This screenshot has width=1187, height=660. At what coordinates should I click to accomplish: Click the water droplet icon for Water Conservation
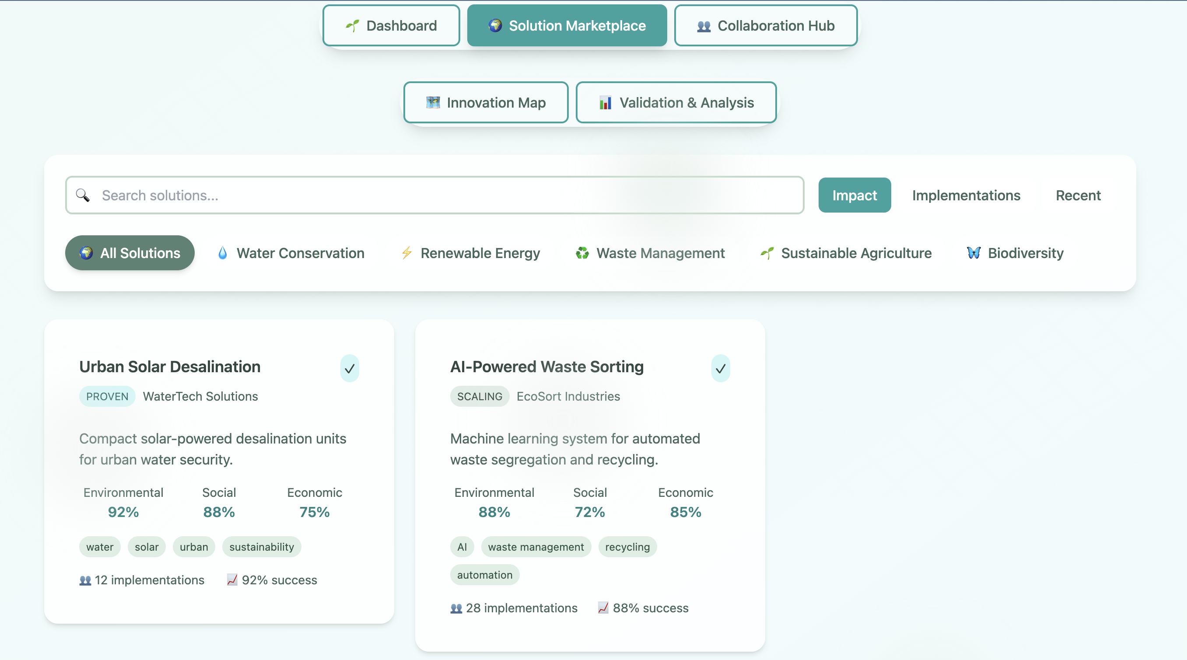tap(223, 253)
